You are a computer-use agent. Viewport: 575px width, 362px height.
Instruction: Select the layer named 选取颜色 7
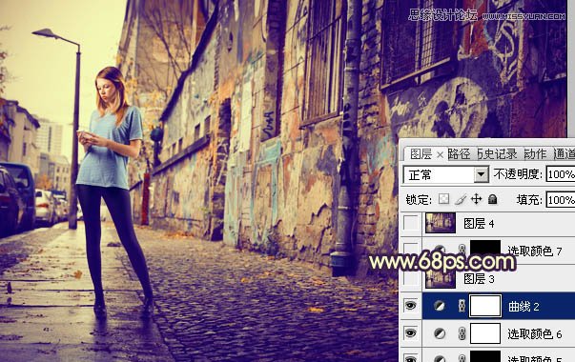click(x=535, y=251)
